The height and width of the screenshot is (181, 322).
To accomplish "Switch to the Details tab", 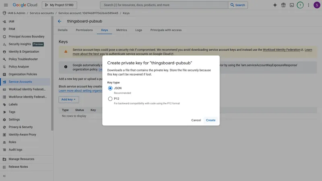I will 63,30.
